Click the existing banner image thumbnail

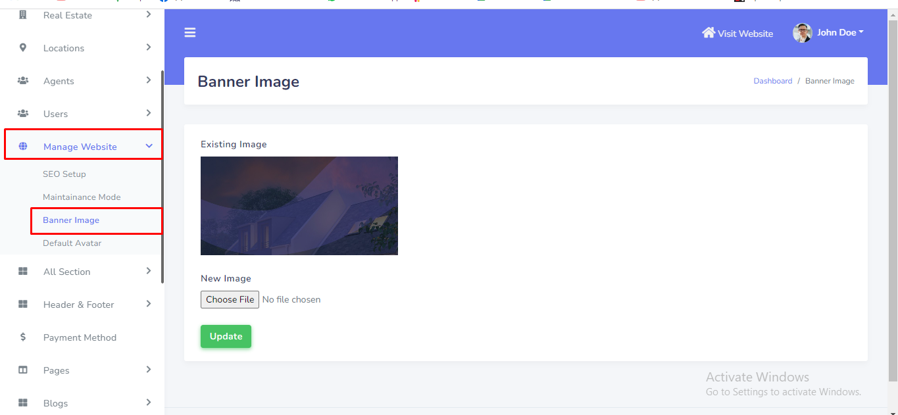[x=299, y=206]
